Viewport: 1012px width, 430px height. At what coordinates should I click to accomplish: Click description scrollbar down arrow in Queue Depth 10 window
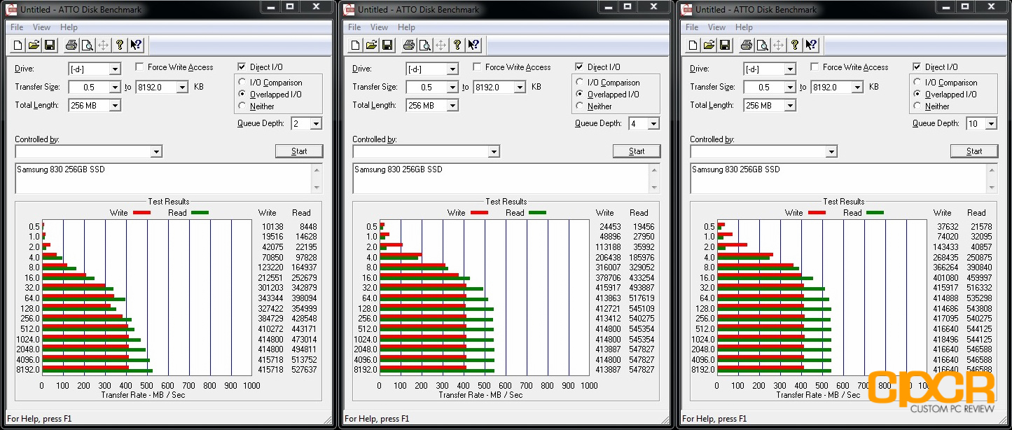click(x=992, y=187)
